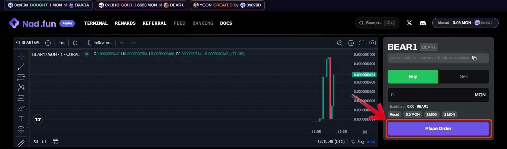Screen dimensions: 507x149
Task: Open chart settings hexagon icon
Action: pyautogui.click(x=351, y=43)
